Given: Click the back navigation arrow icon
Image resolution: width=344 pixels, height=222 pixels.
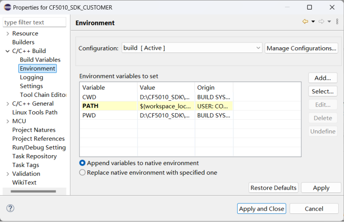Looking at the screenshot, I should click(305, 21).
